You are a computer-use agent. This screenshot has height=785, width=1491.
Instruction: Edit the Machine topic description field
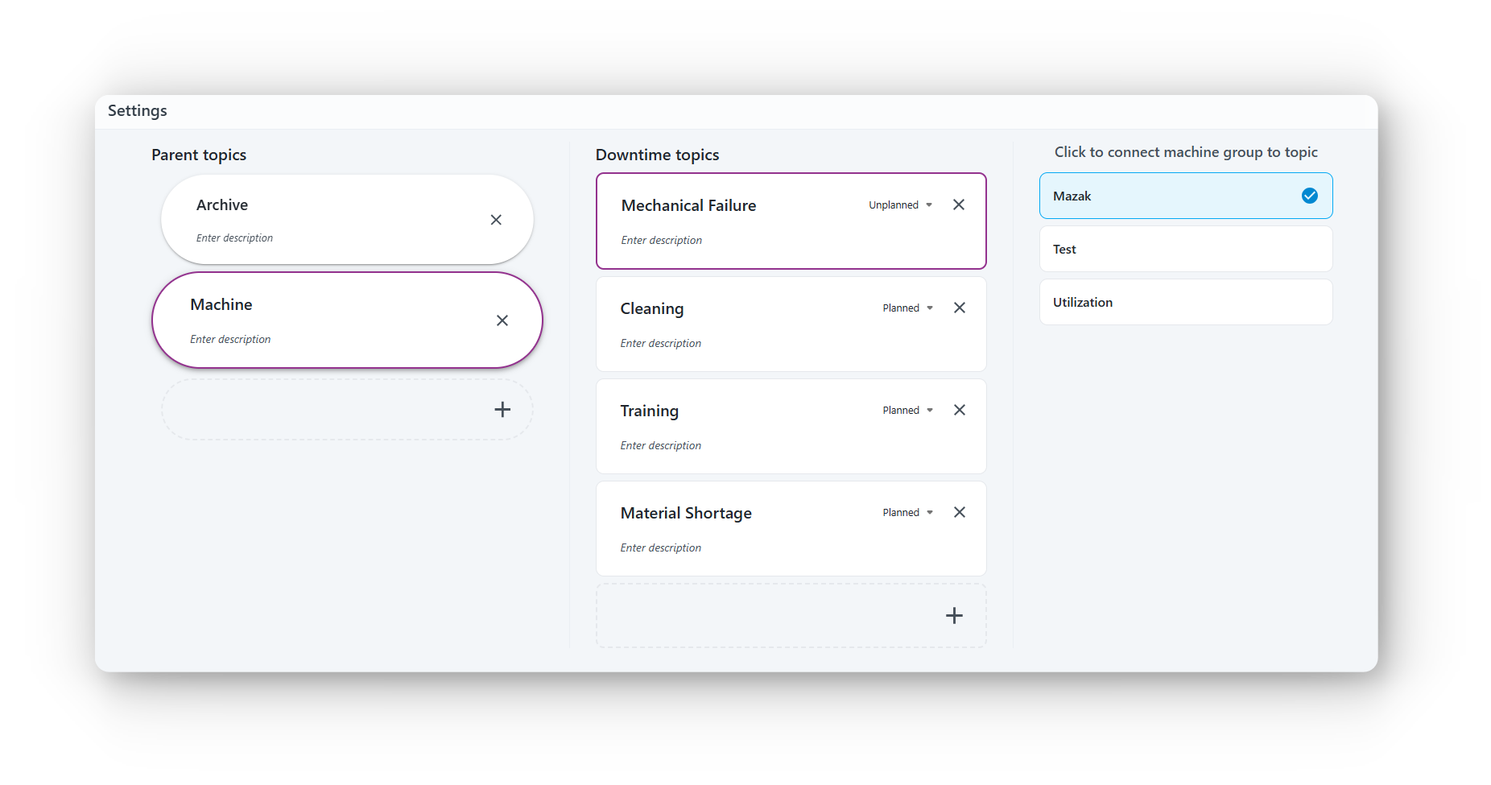click(x=230, y=340)
